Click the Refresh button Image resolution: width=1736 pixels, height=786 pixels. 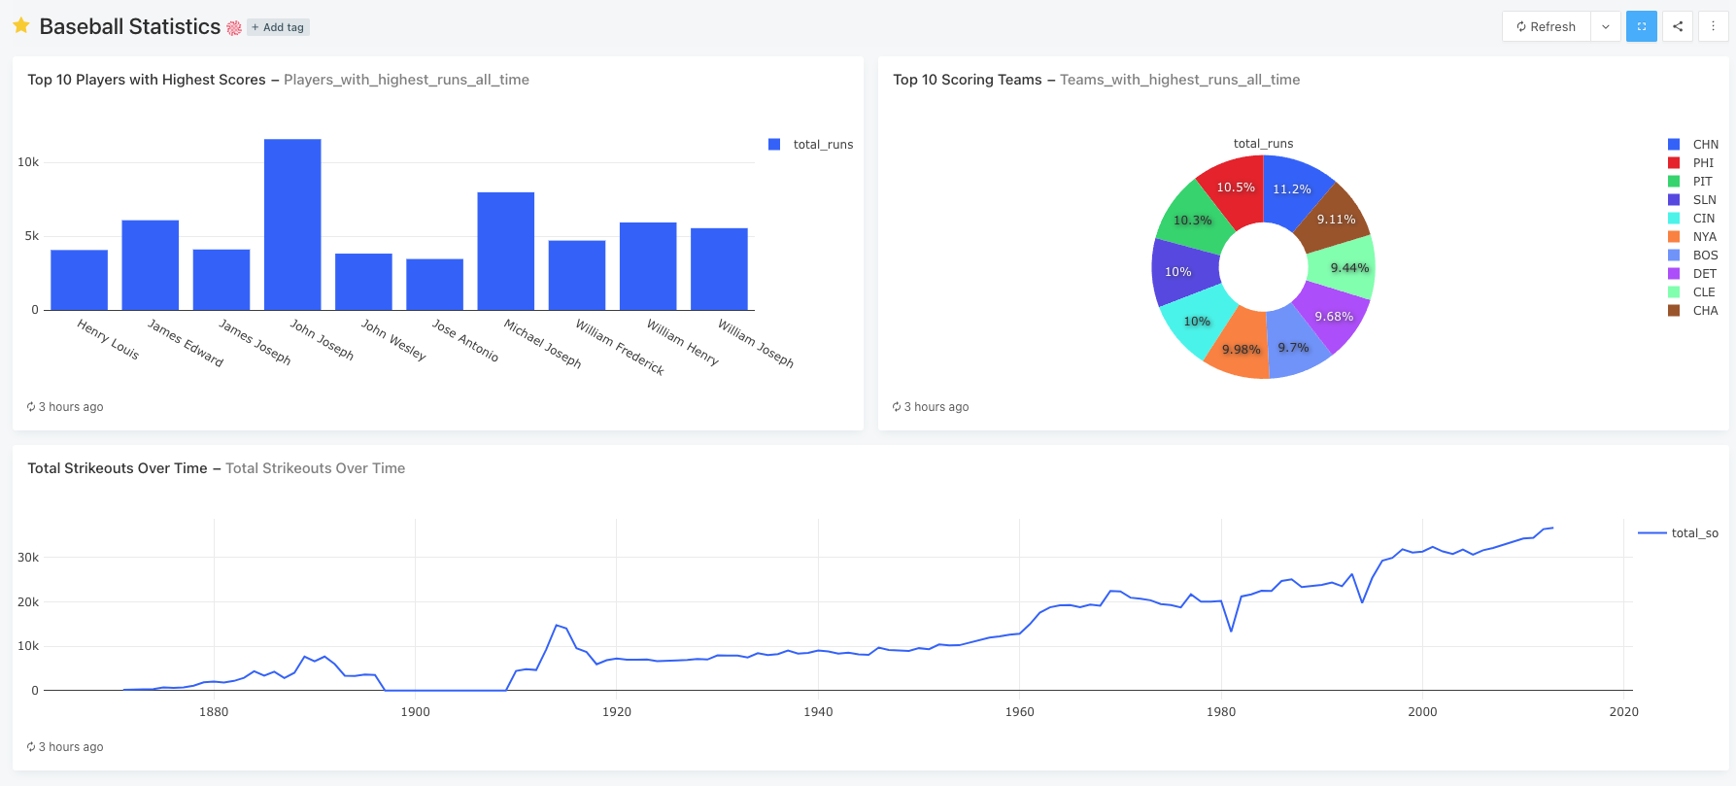coord(1546,26)
